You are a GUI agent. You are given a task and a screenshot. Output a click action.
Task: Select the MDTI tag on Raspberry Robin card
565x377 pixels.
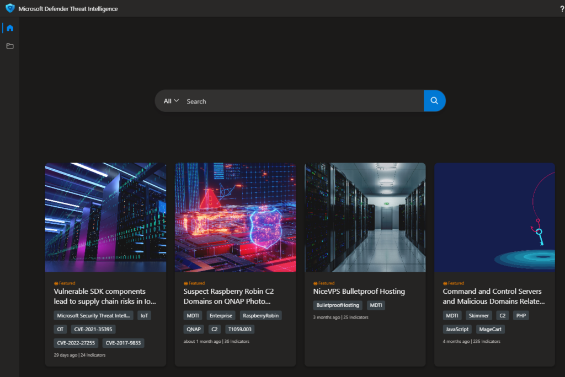193,315
